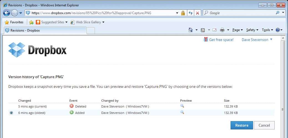Click the 'Changed by' column header
This screenshot has height=138, width=288.
point(110,101)
